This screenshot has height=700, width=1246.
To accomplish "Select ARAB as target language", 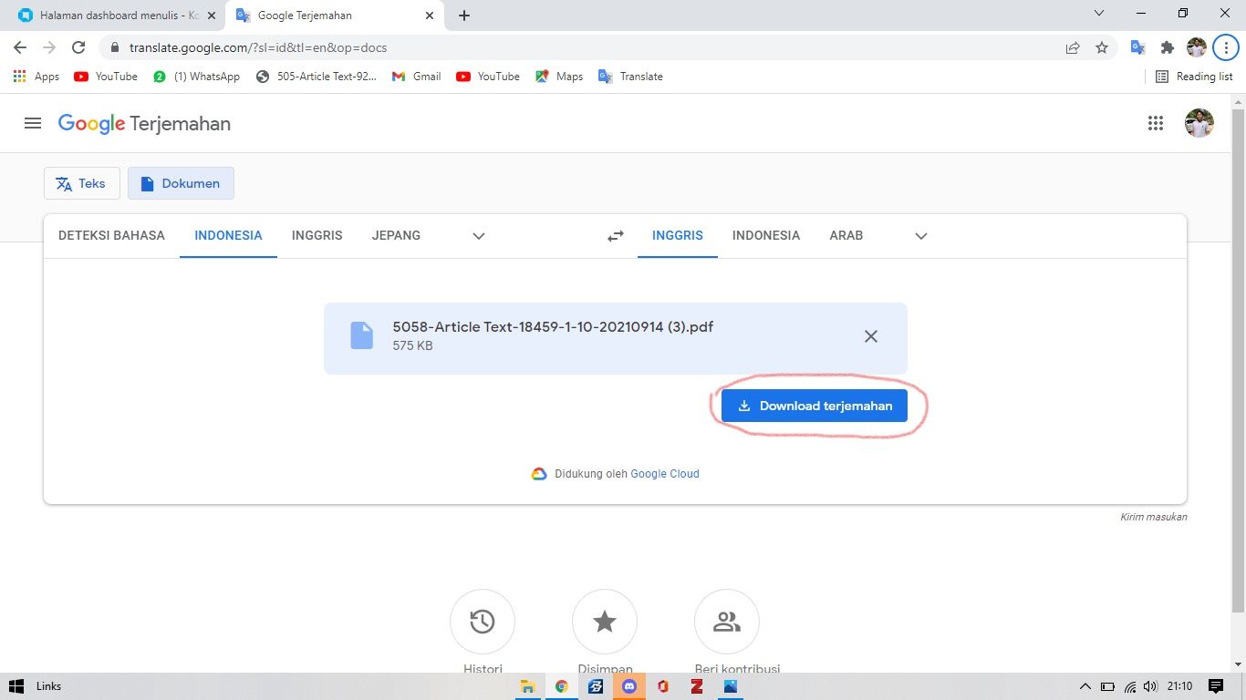I will [846, 235].
